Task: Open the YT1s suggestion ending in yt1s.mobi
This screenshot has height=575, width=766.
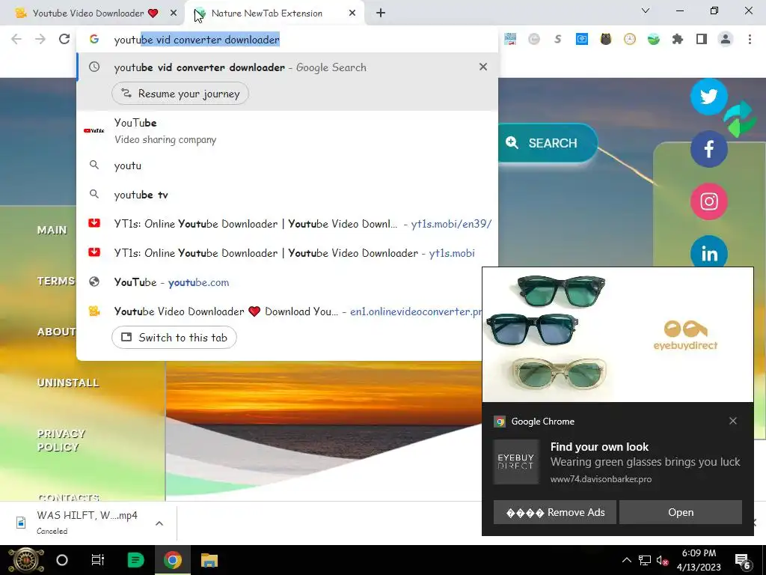Action: (287, 253)
